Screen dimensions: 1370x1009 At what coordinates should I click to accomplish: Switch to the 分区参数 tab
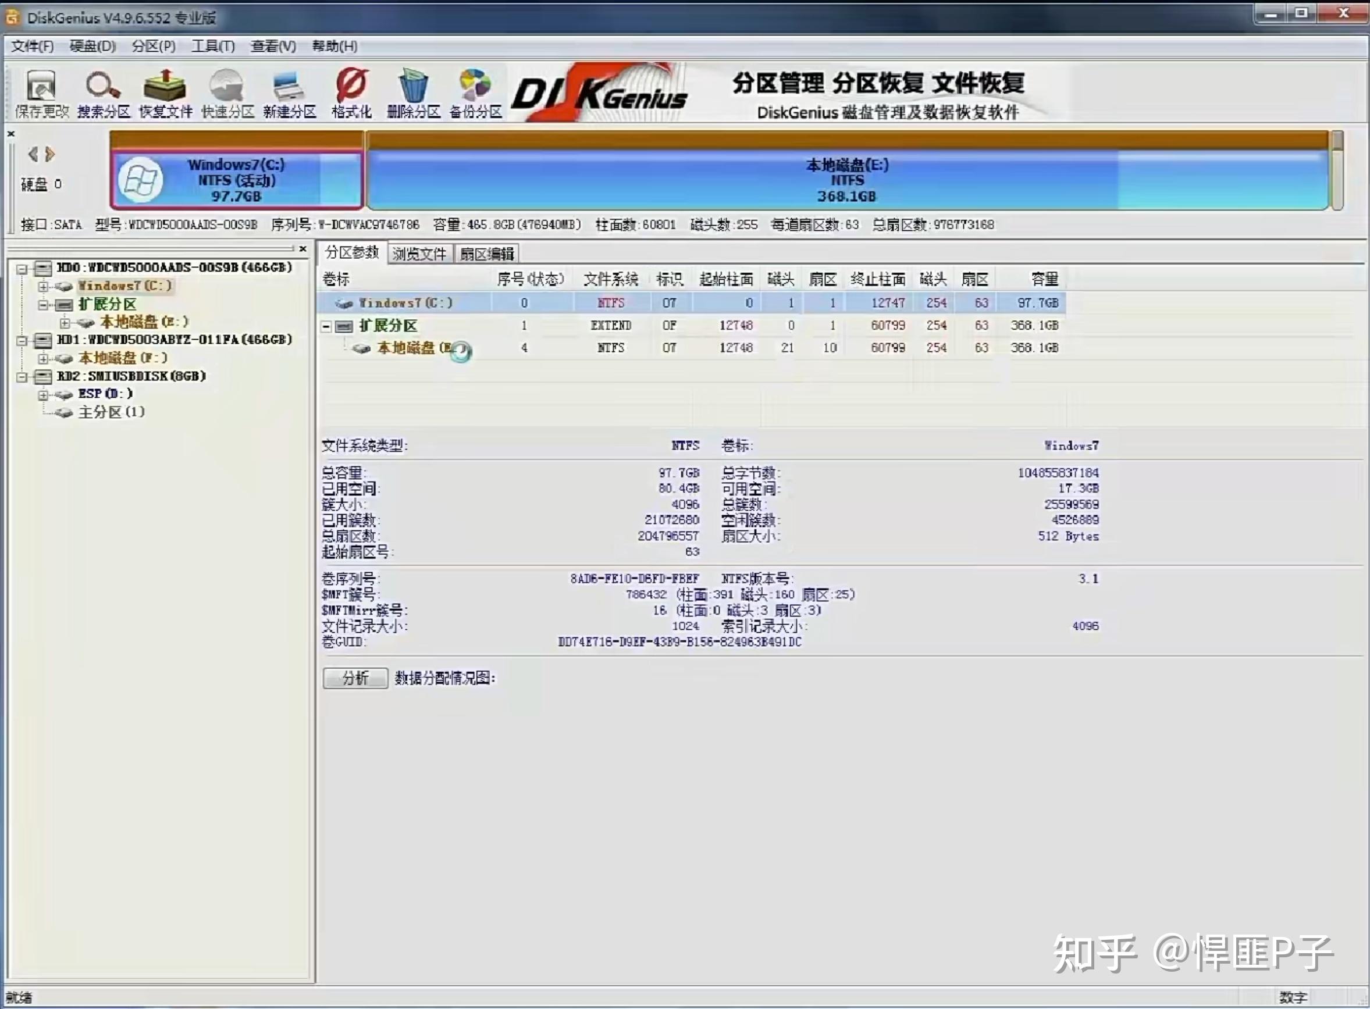coord(352,252)
